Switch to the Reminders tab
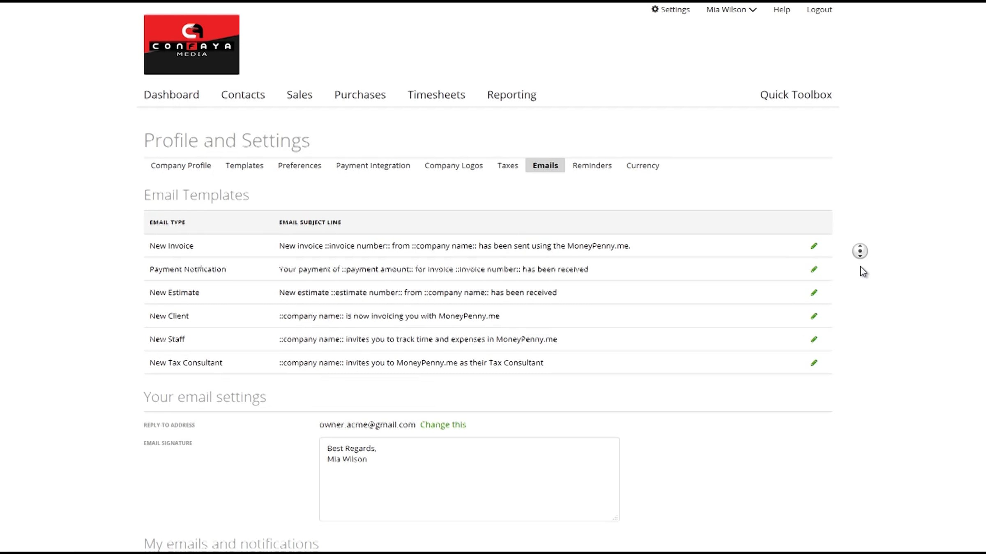The image size is (986, 554). pos(592,165)
